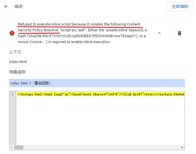196x154 pixels.
Task: Click the 'Refused to execute inline script' error message
Action: 82,33
